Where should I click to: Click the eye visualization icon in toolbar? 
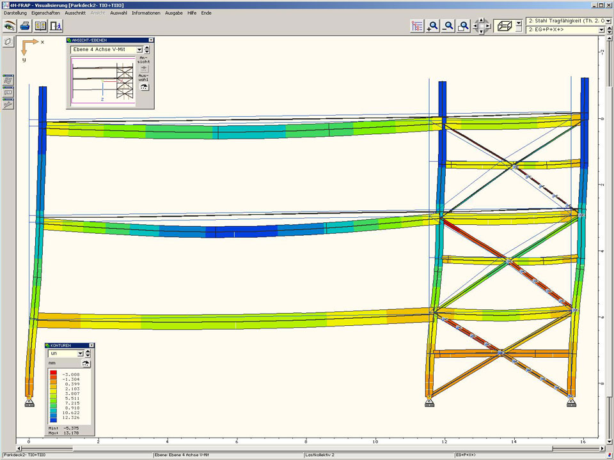10,26
